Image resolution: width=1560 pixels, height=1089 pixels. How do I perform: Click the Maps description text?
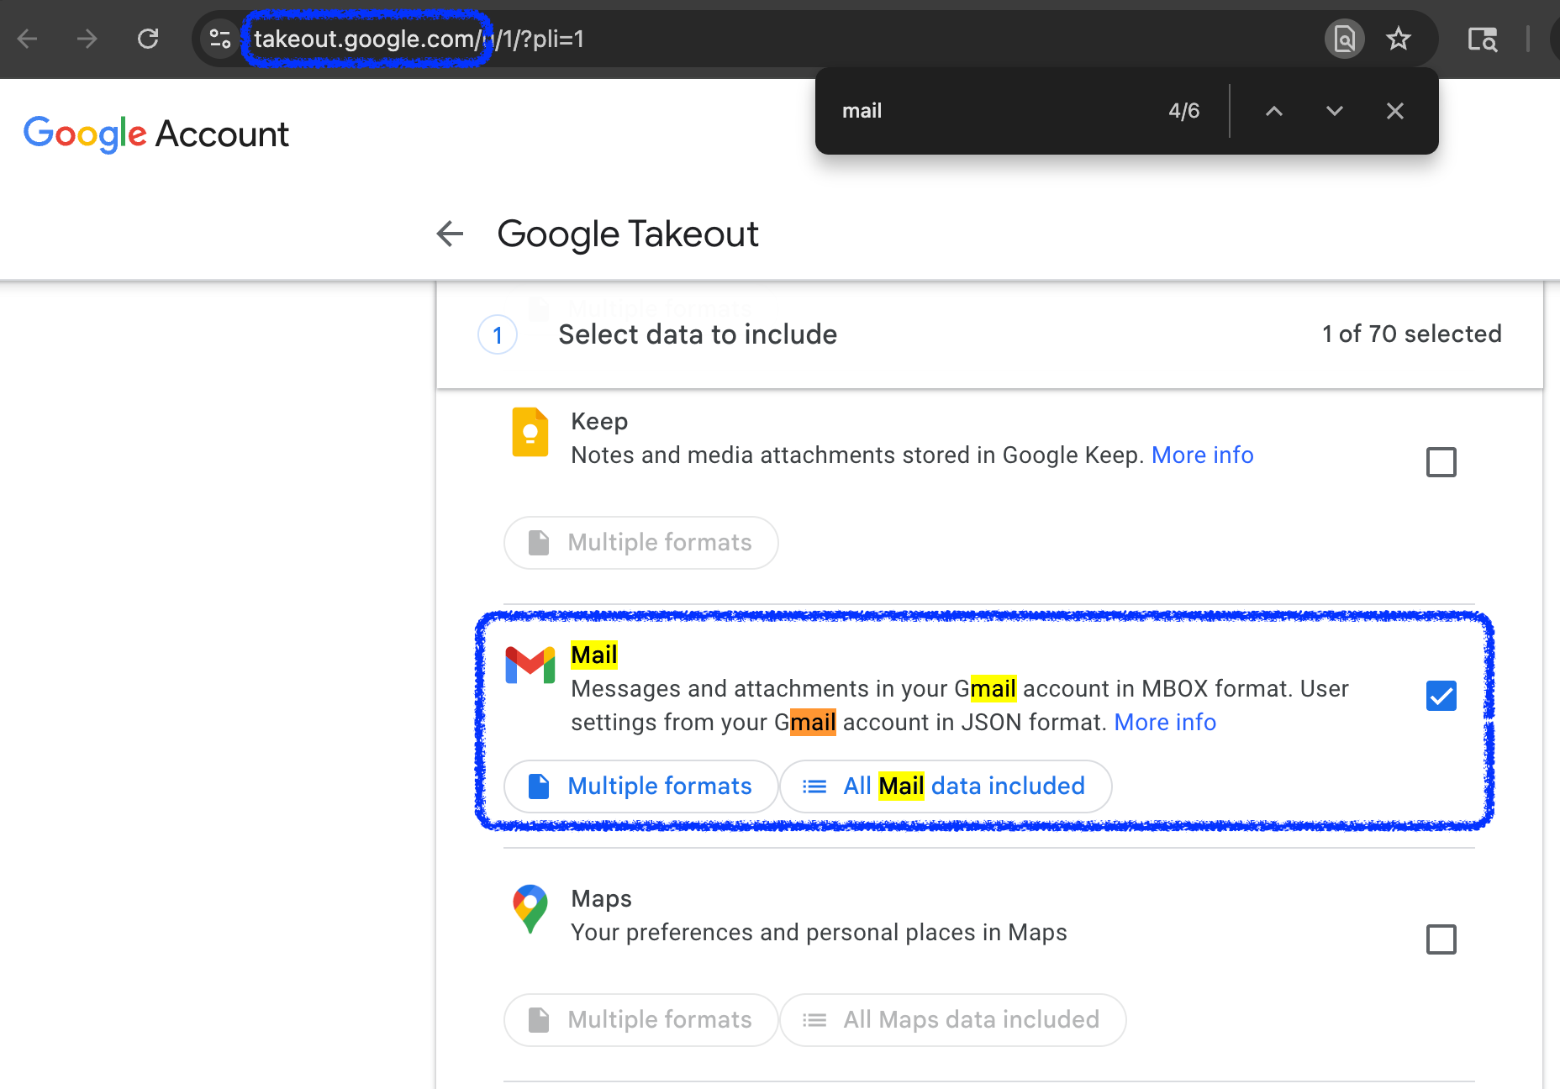(819, 933)
